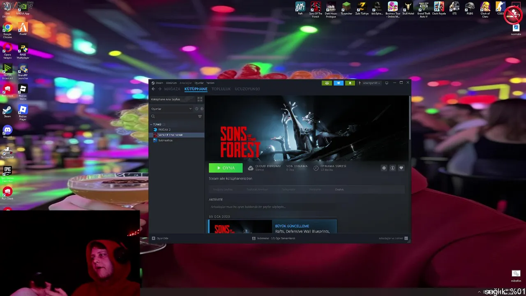Click the library search field
This screenshot has width=526, height=296.
point(173,116)
